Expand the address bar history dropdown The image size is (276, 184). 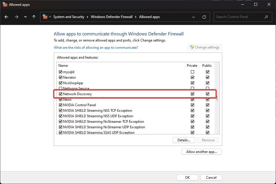[193, 17]
